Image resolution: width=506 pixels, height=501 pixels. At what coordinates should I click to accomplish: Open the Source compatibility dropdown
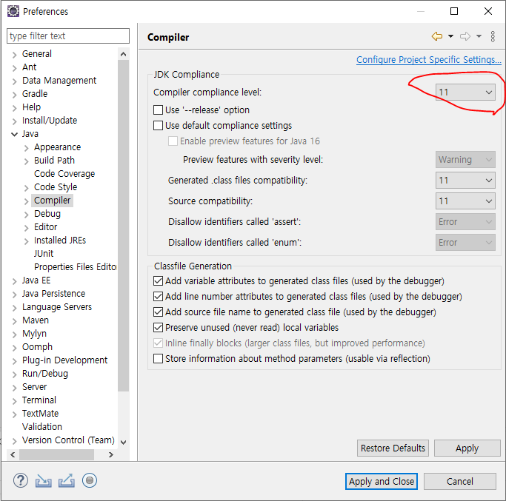(465, 201)
